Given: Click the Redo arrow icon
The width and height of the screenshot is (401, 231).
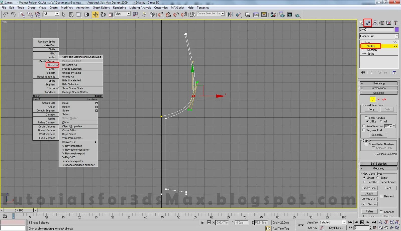Looking at the screenshot, I should (13, 15).
